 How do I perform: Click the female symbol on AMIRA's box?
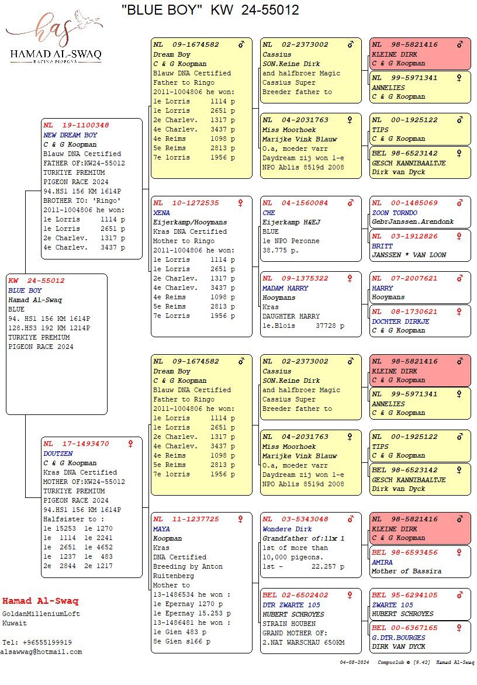point(459,552)
